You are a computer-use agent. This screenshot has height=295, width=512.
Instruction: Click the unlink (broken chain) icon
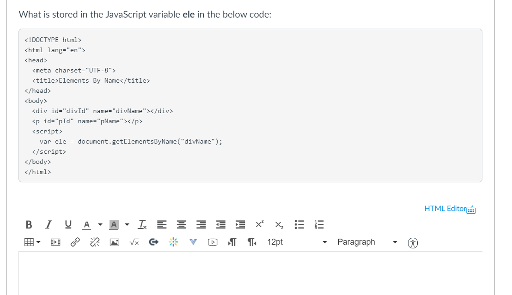[94, 242]
